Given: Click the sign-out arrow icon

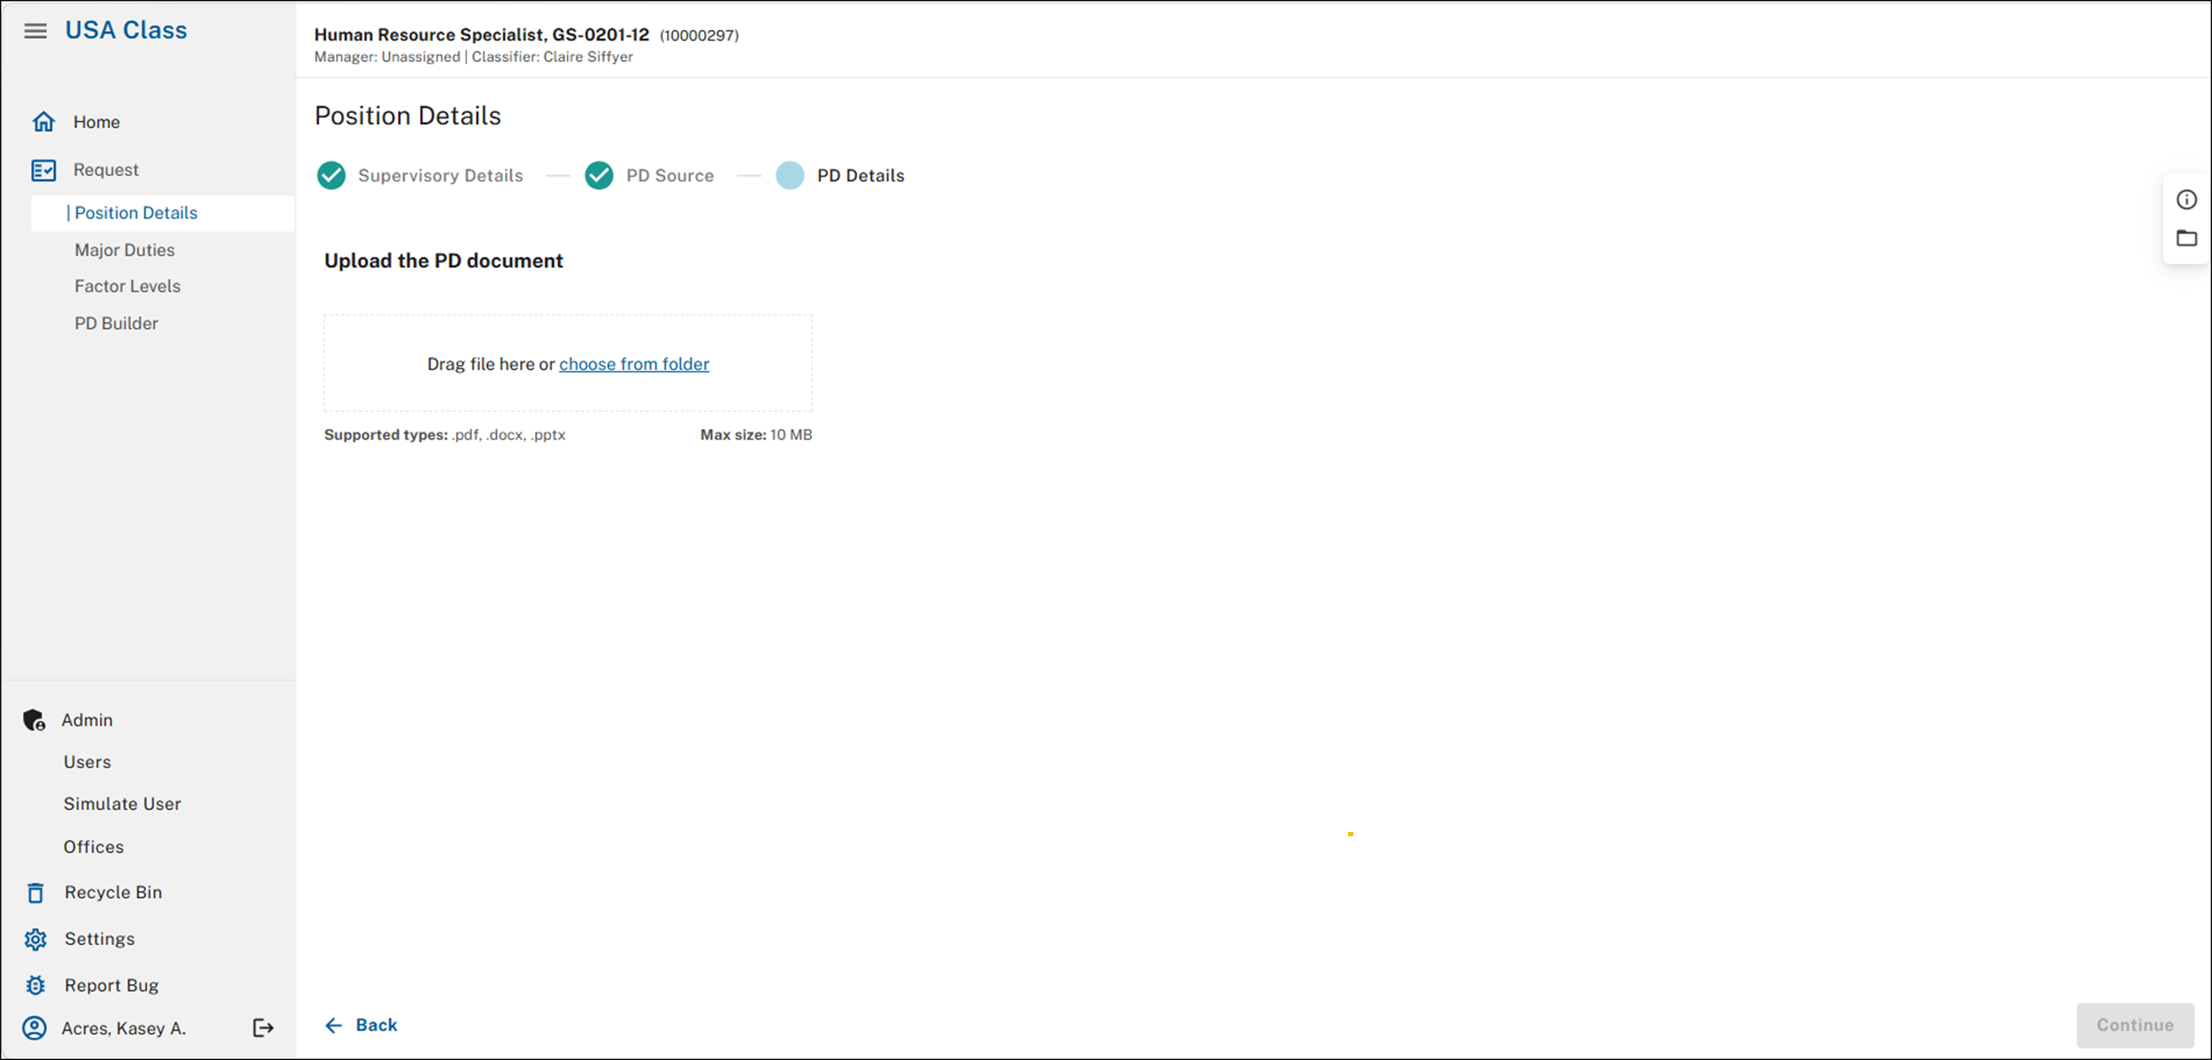Looking at the screenshot, I should click(264, 1028).
